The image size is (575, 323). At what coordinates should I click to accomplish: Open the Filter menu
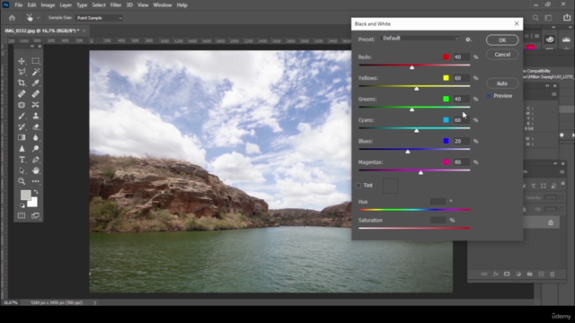tap(116, 5)
